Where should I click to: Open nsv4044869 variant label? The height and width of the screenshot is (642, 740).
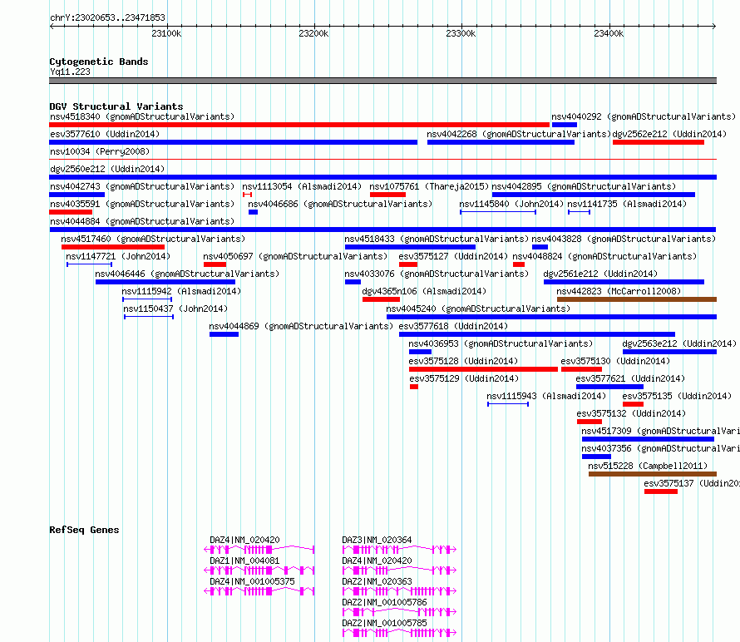point(301,326)
